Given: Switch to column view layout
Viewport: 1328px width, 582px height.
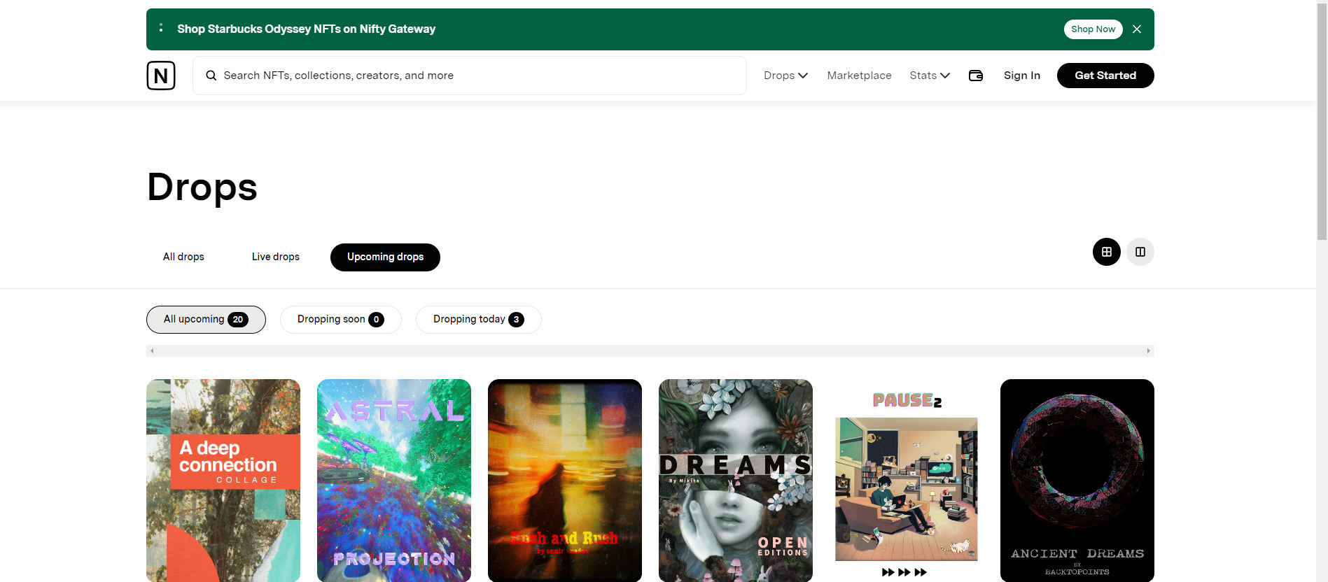Looking at the screenshot, I should pos(1140,252).
